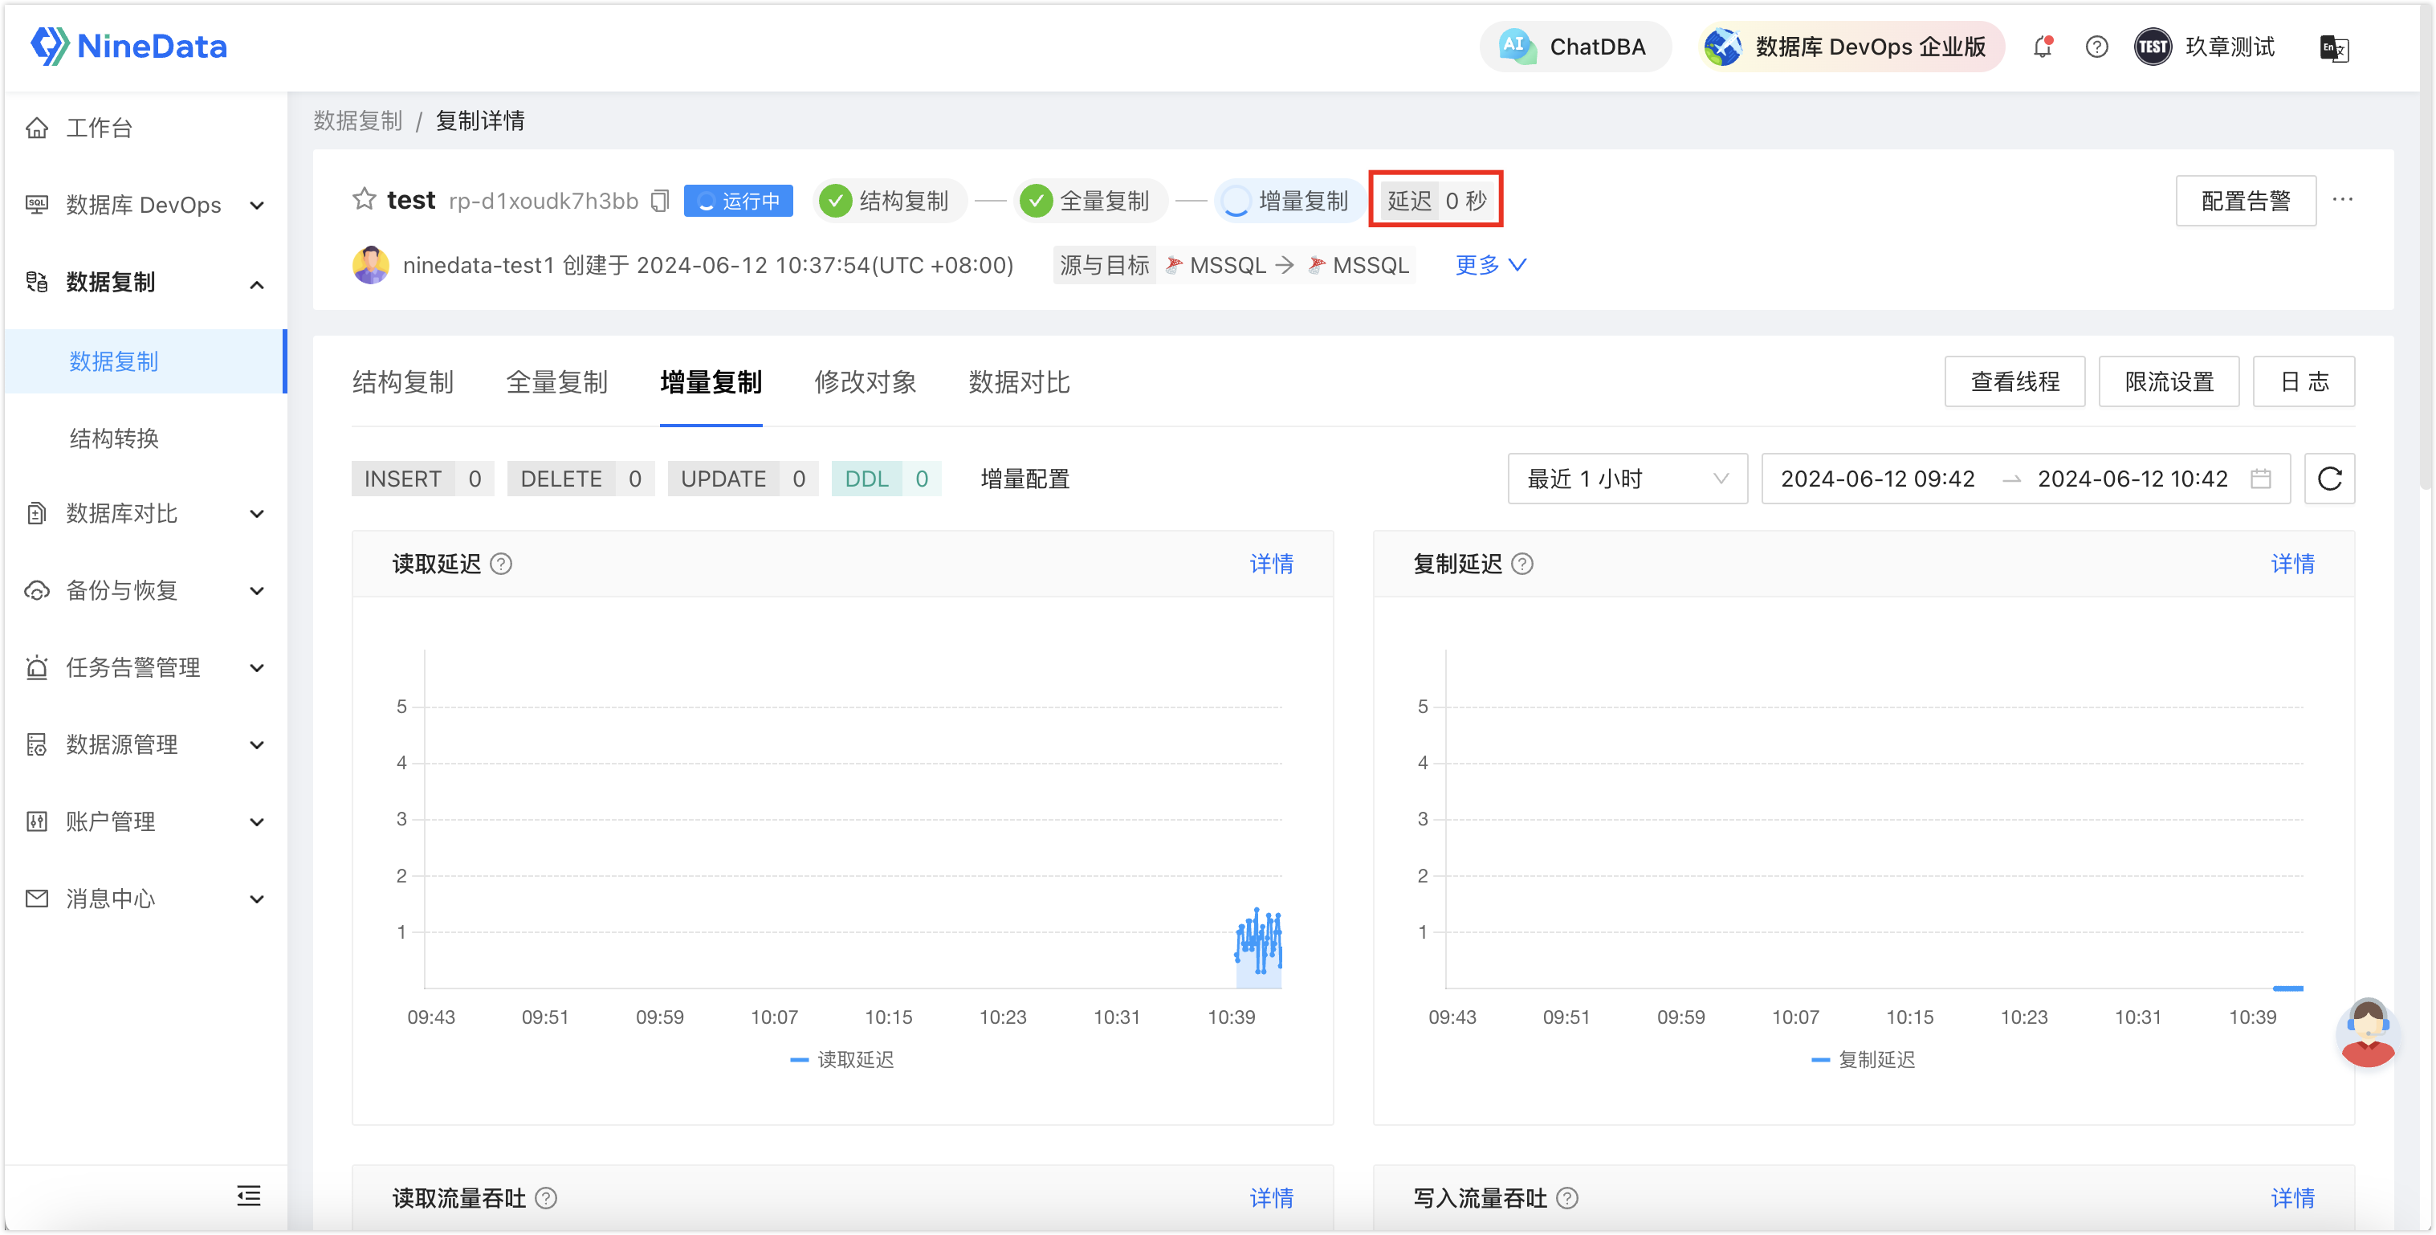Viewport: 2436px width, 1235px height.
Task: Open the 查看线程 button
Action: (x=2014, y=381)
